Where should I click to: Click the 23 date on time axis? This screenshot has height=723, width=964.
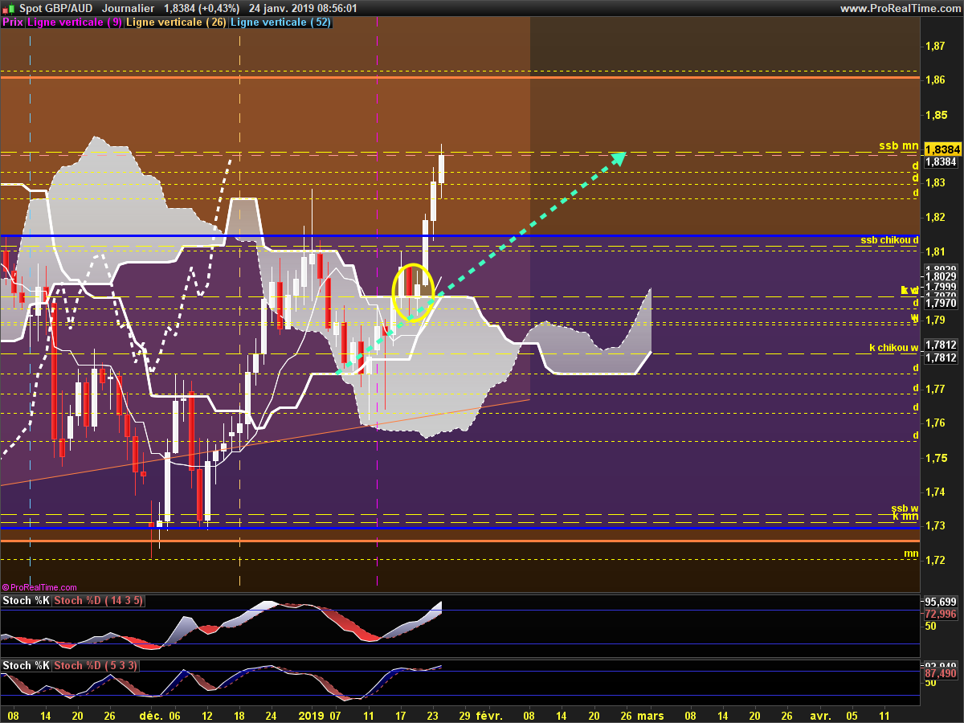pos(433,715)
